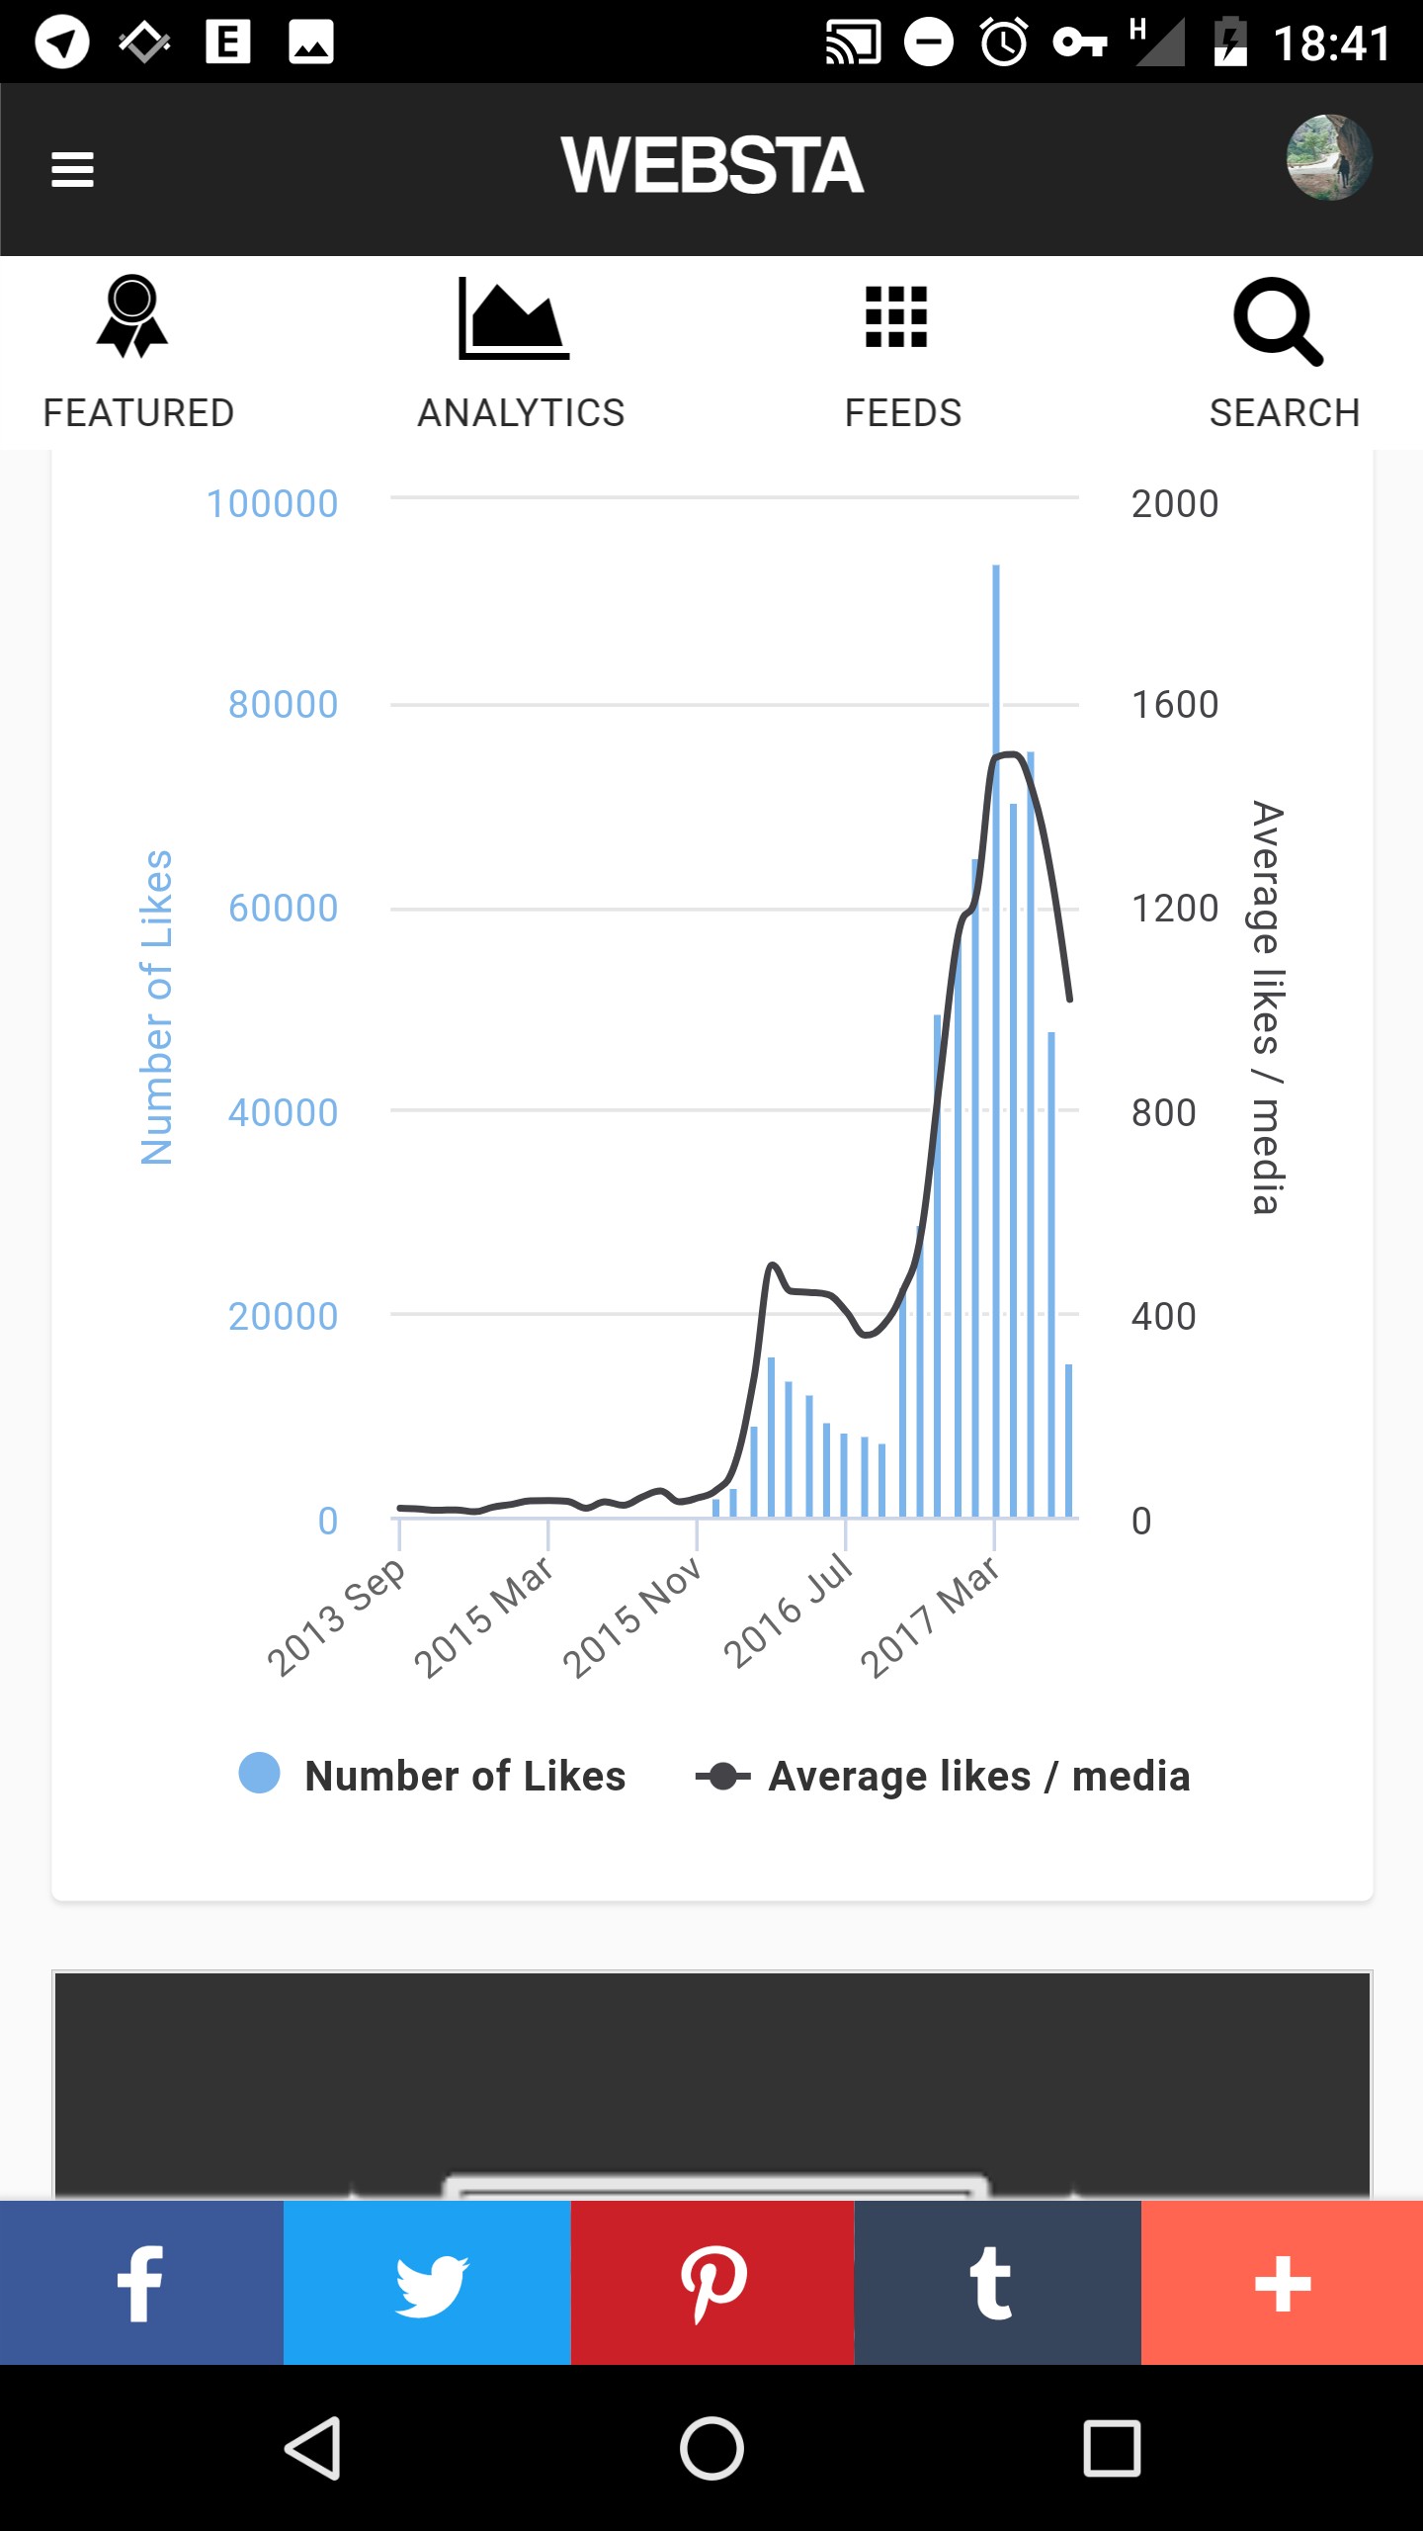The width and height of the screenshot is (1423, 2531).
Task: Tap the profile avatar picture
Action: [1328, 158]
